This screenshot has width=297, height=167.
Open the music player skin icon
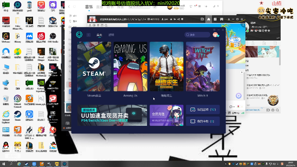coord(191,6)
